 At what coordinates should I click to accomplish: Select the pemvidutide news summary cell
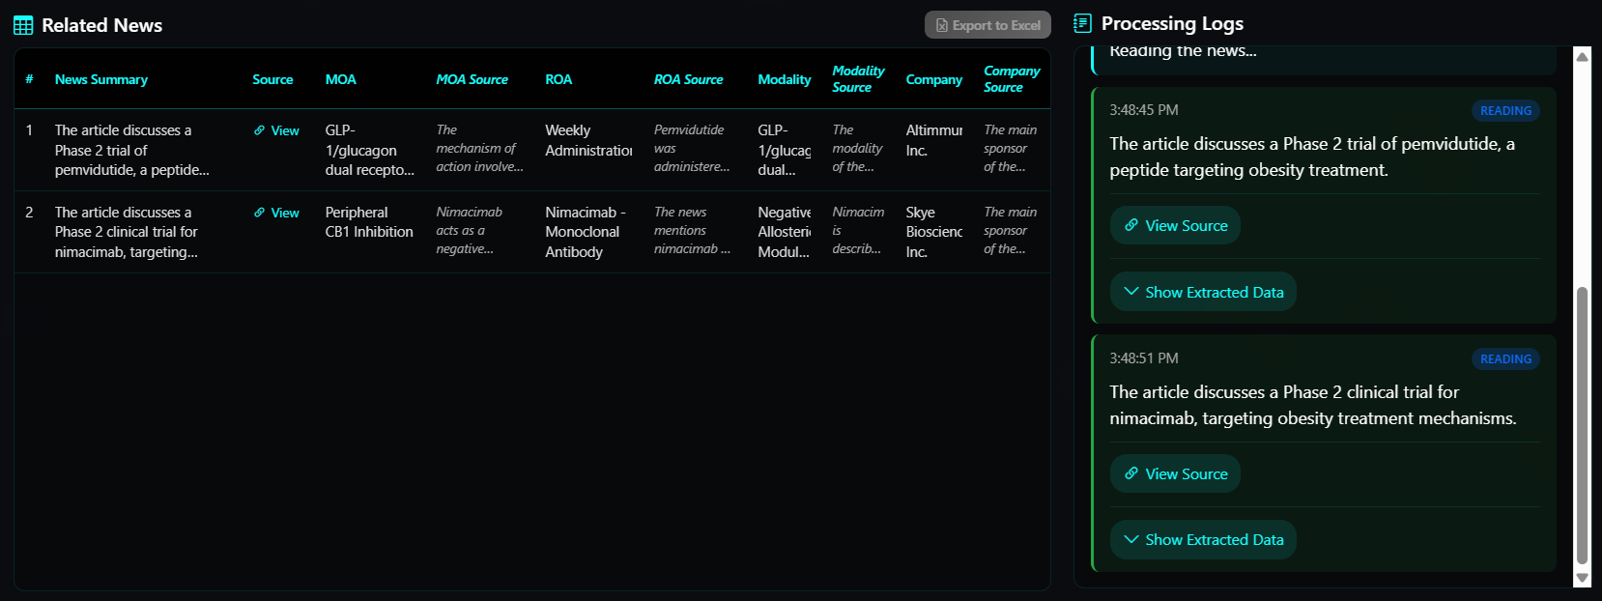(132, 150)
